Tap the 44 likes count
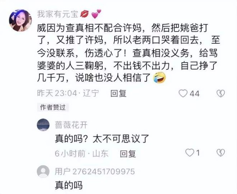Screen dimensions: 237x194 pyautogui.click(x=195, y=94)
